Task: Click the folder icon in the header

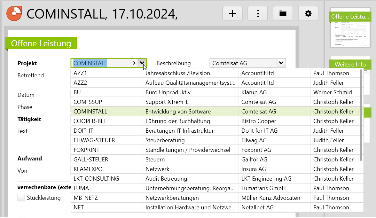Action: [x=283, y=13]
